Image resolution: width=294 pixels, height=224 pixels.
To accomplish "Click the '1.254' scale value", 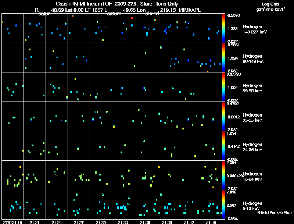I will (x=232, y=133).
